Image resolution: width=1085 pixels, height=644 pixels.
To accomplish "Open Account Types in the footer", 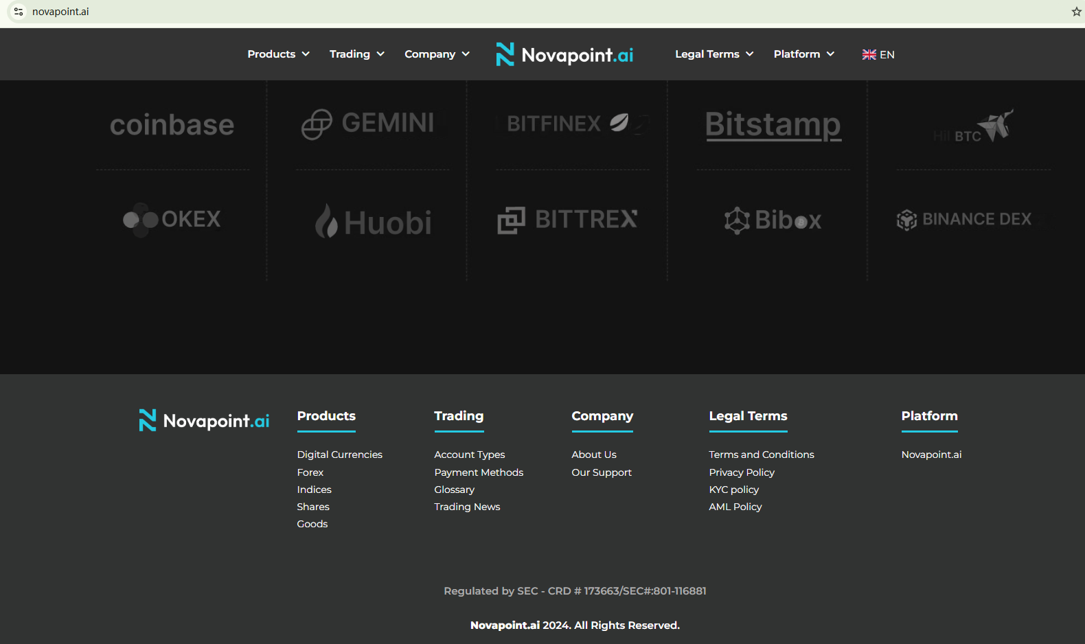I will [x=470, y=455].
